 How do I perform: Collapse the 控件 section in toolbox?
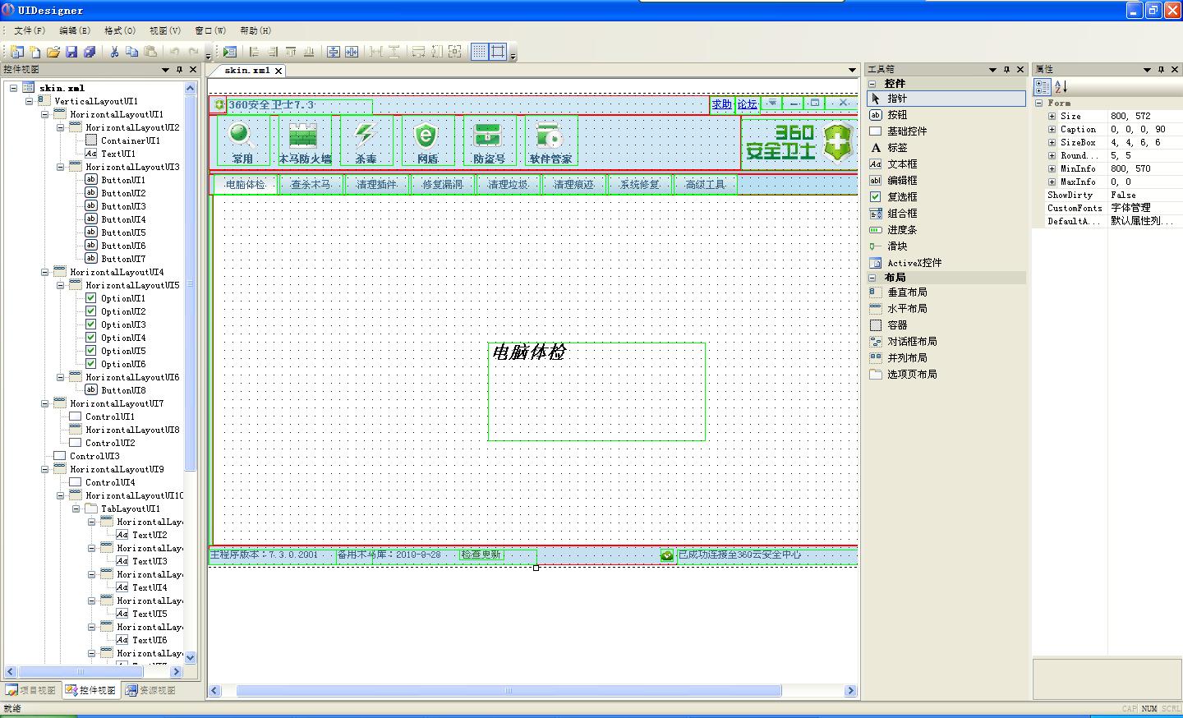(872, 84)
